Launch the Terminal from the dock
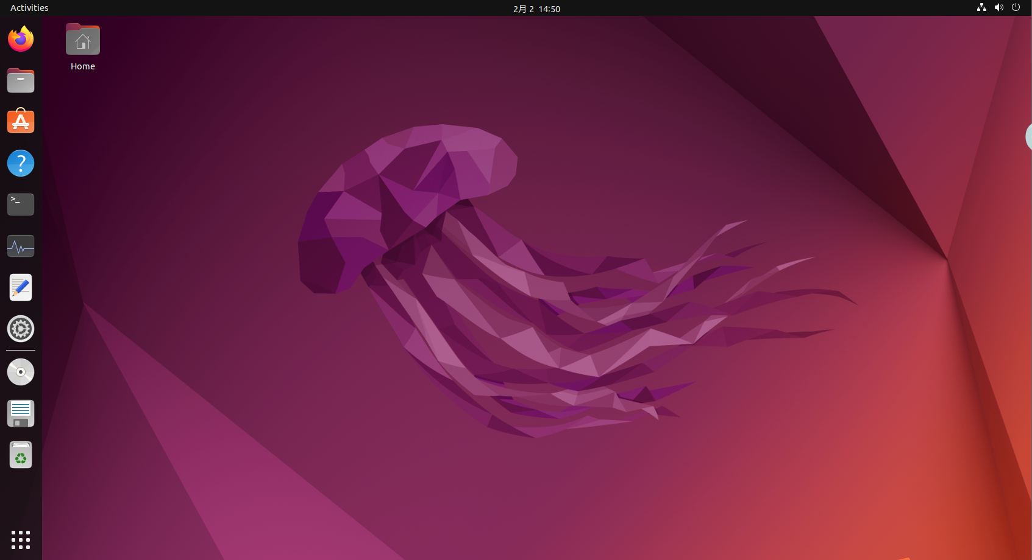 [x=21, y=205]
